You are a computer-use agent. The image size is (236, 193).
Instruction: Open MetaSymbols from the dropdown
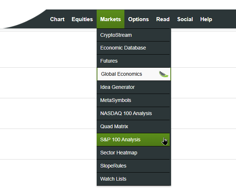(133, 100)
